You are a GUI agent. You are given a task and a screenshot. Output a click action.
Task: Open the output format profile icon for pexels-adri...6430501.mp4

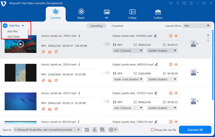coord(193,44)
